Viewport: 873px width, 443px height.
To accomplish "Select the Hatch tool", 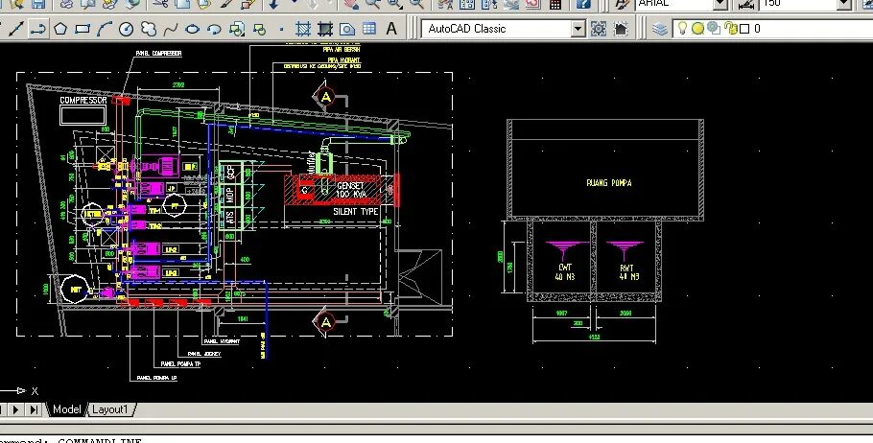I will 303,29.
